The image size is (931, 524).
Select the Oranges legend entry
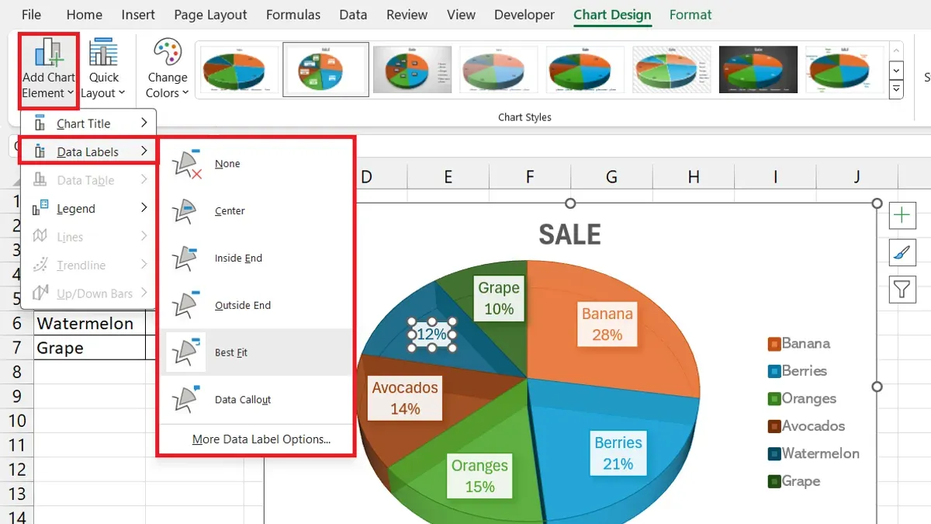[802, 398]
